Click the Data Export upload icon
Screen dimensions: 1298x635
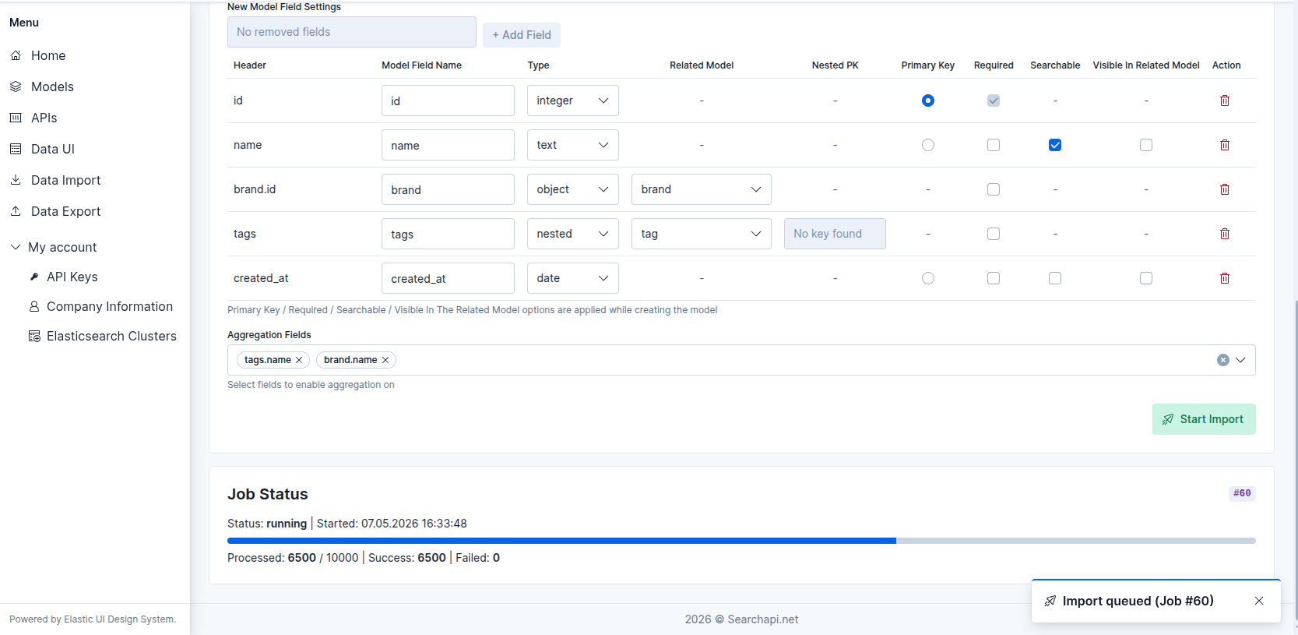pyautogui.click(x=16, y=211)
